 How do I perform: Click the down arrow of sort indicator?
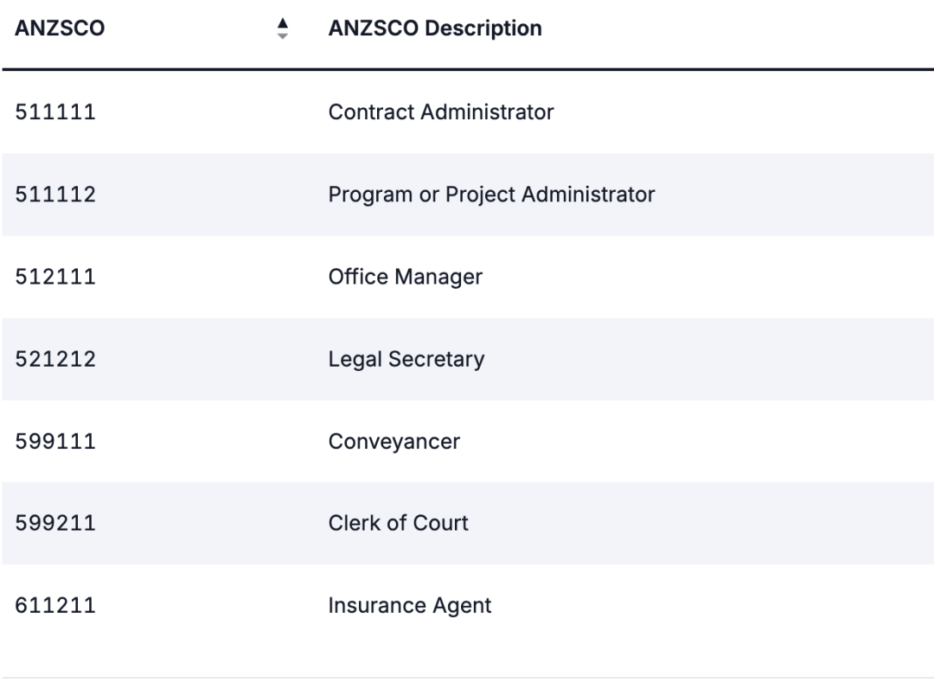tap(282, 35)
